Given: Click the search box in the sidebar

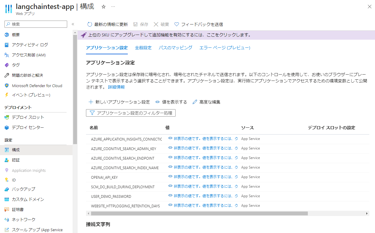Looking at the screenshot, I should pos(36,24).
